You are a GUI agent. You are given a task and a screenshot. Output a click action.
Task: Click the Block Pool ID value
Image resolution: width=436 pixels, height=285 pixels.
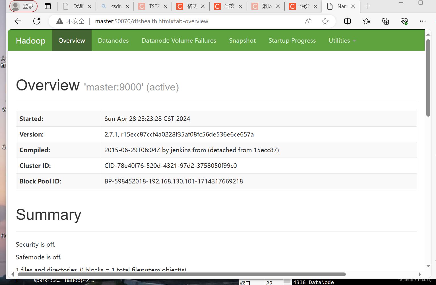click(x=174, y=181)
